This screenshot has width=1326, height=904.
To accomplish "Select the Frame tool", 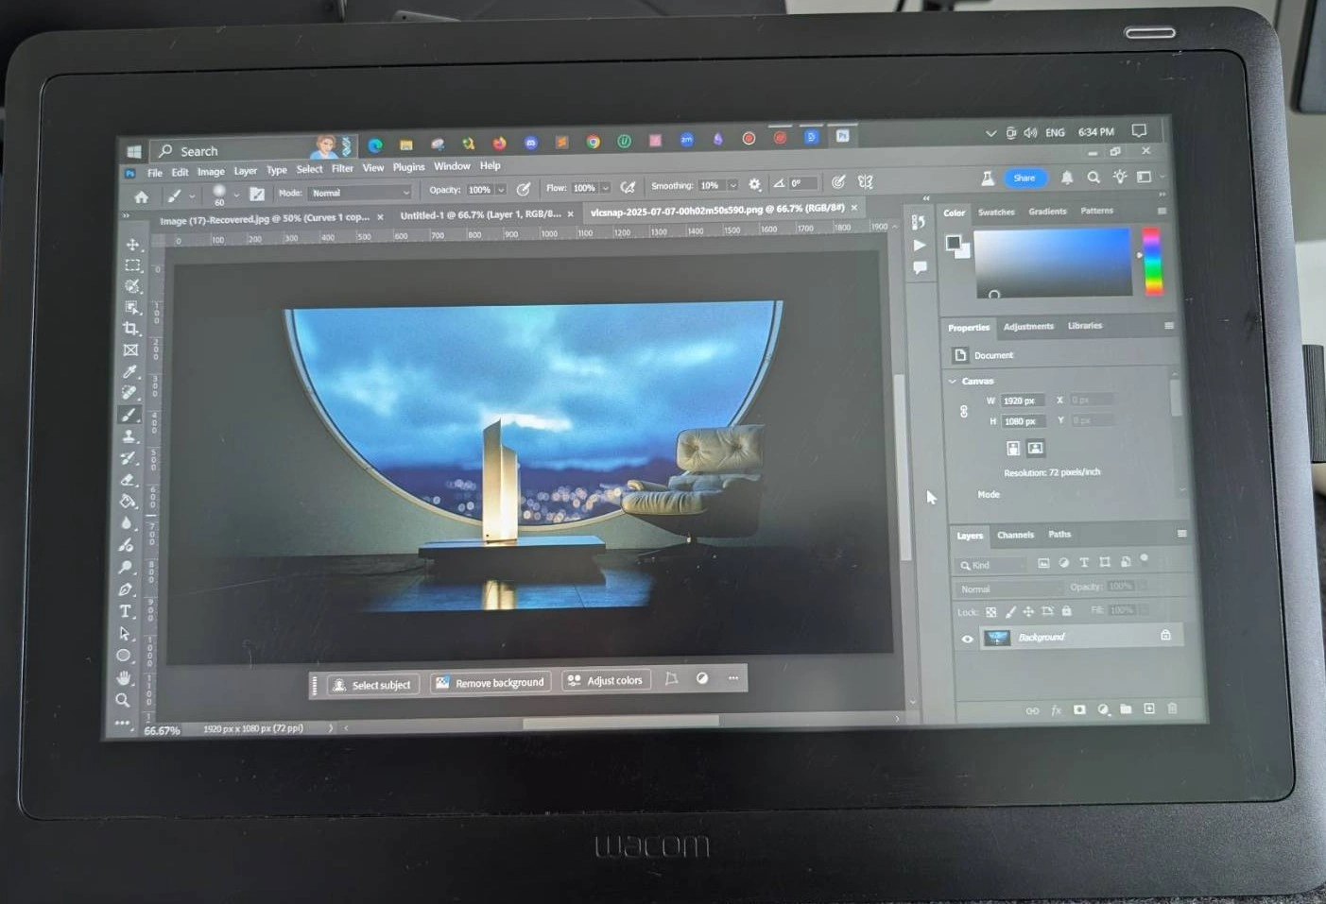I will pos(131,350).
